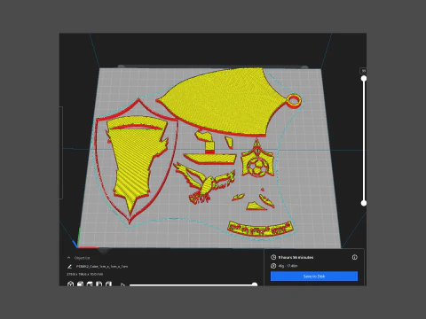Click the horizontal path slider handle
This screenshot has height=319, width=426.
pyautogui.click(x=255, y=284)
